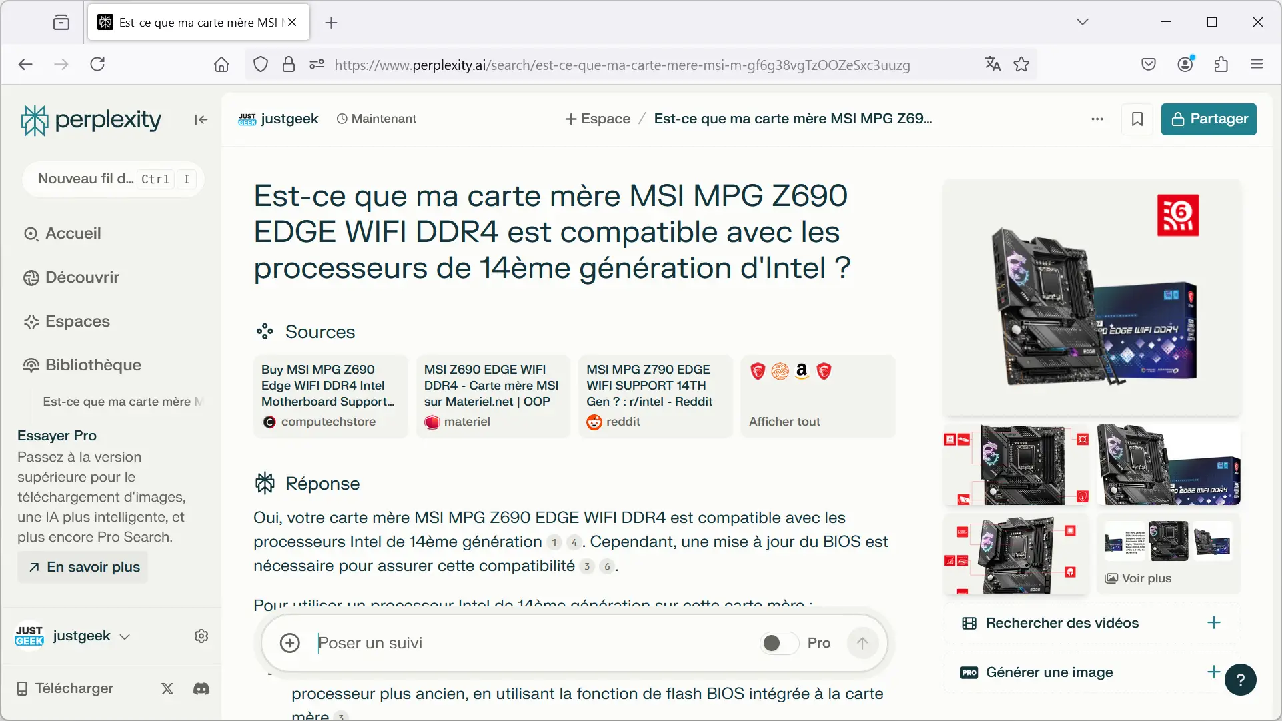Open the annotated motherboard diagram thumbnail
1282x721 pixels.
[1016, 464]
